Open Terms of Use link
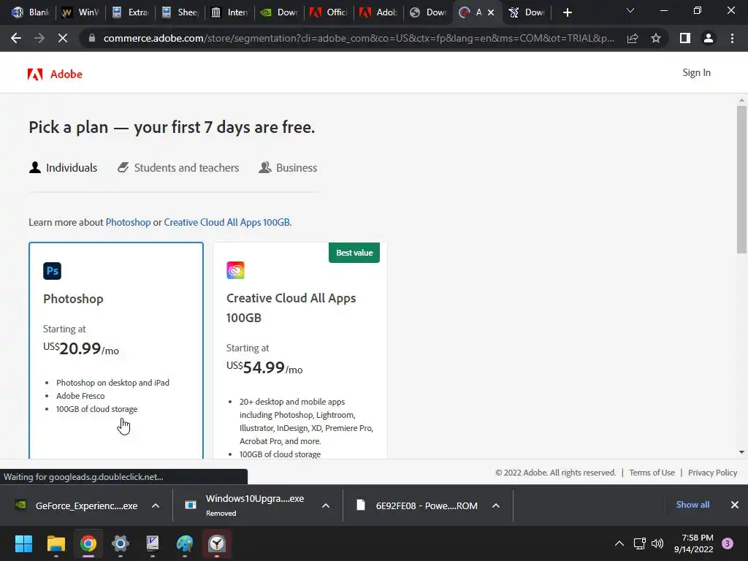This screenshot has height=561, width=748. [652, 473]
